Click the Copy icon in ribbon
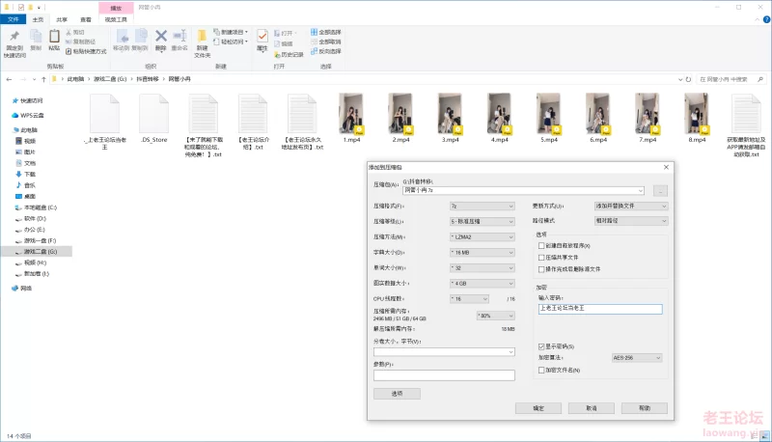The height and width of the screenshot is (442, 772). pyautogui.click(x=36, y=36)
